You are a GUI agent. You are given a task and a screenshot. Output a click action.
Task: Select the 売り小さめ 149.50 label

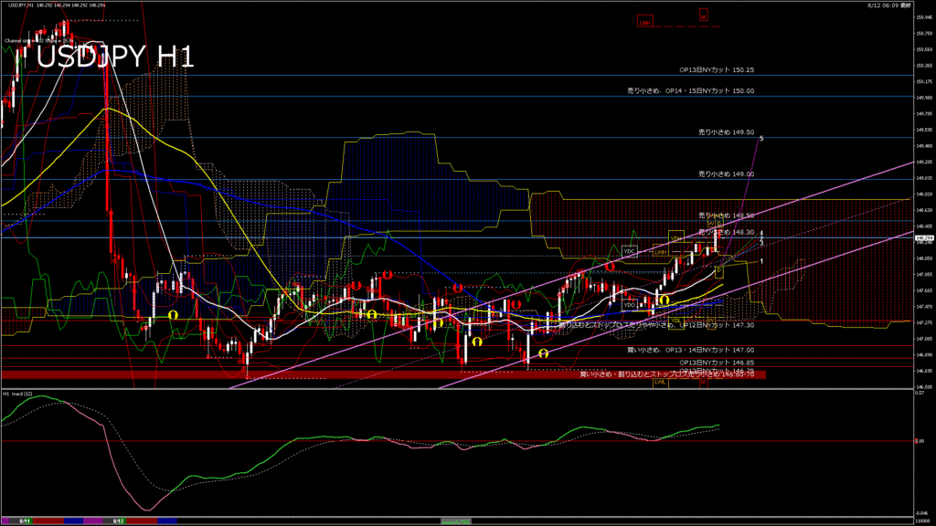pyautogui.click(x=726, y=132)
